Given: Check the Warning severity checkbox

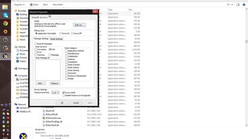Looking at the screenshot, I should point(36,55).
